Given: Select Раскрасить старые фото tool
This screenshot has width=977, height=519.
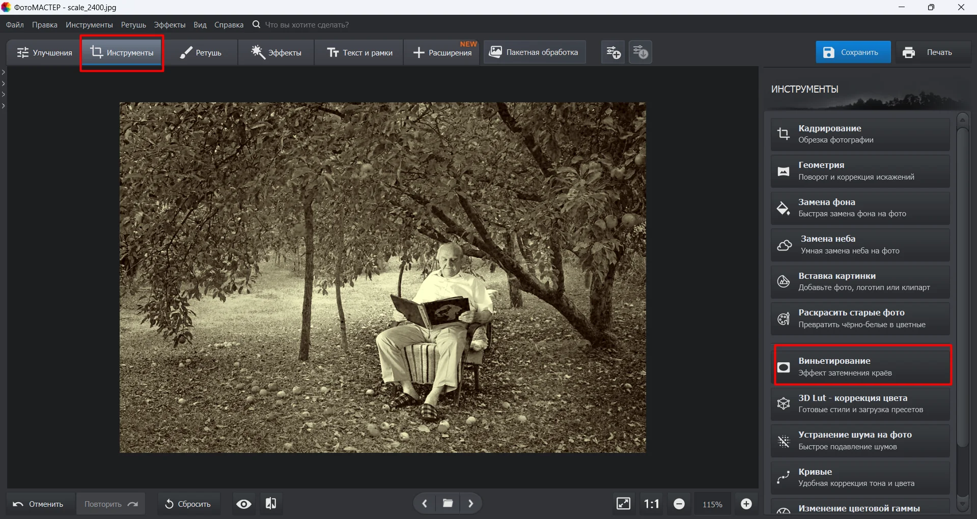Looking at the screenshot, I should (860, 319).
